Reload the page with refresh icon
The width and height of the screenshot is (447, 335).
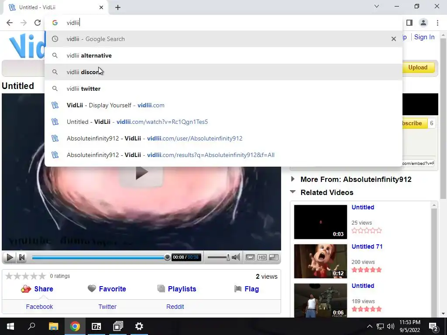(38, 23)
